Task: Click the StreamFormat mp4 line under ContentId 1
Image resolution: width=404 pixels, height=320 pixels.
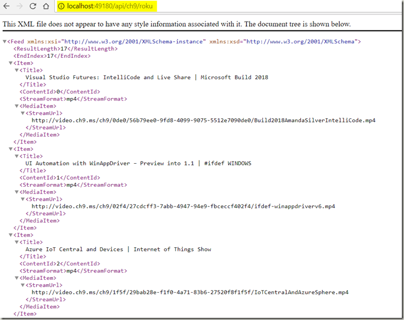Action: click(73, 185)
